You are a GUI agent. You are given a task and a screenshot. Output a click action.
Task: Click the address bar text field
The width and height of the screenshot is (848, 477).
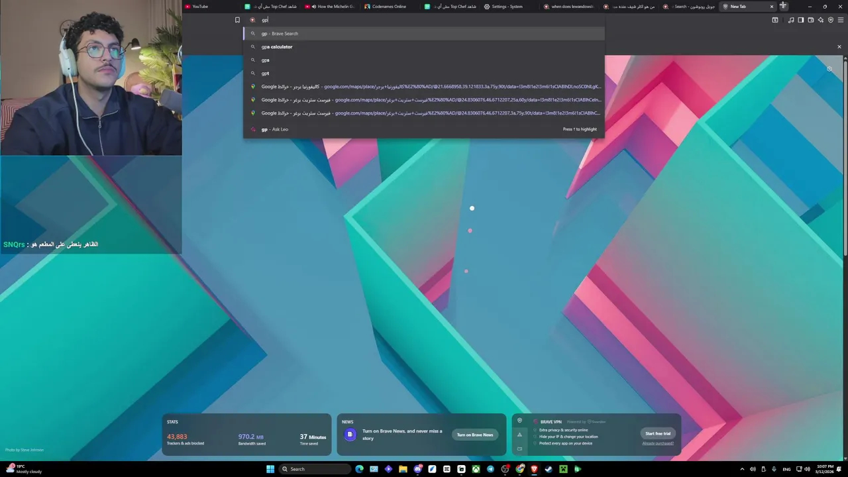[x=424, y=20]
